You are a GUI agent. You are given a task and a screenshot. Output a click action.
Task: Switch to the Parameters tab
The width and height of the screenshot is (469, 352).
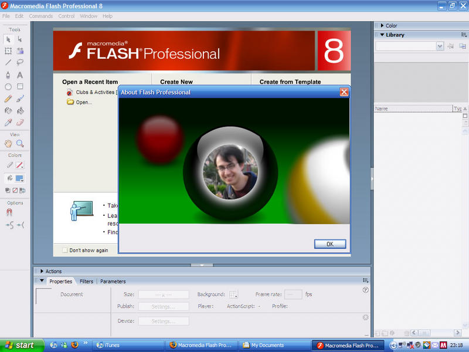(113, 282)
